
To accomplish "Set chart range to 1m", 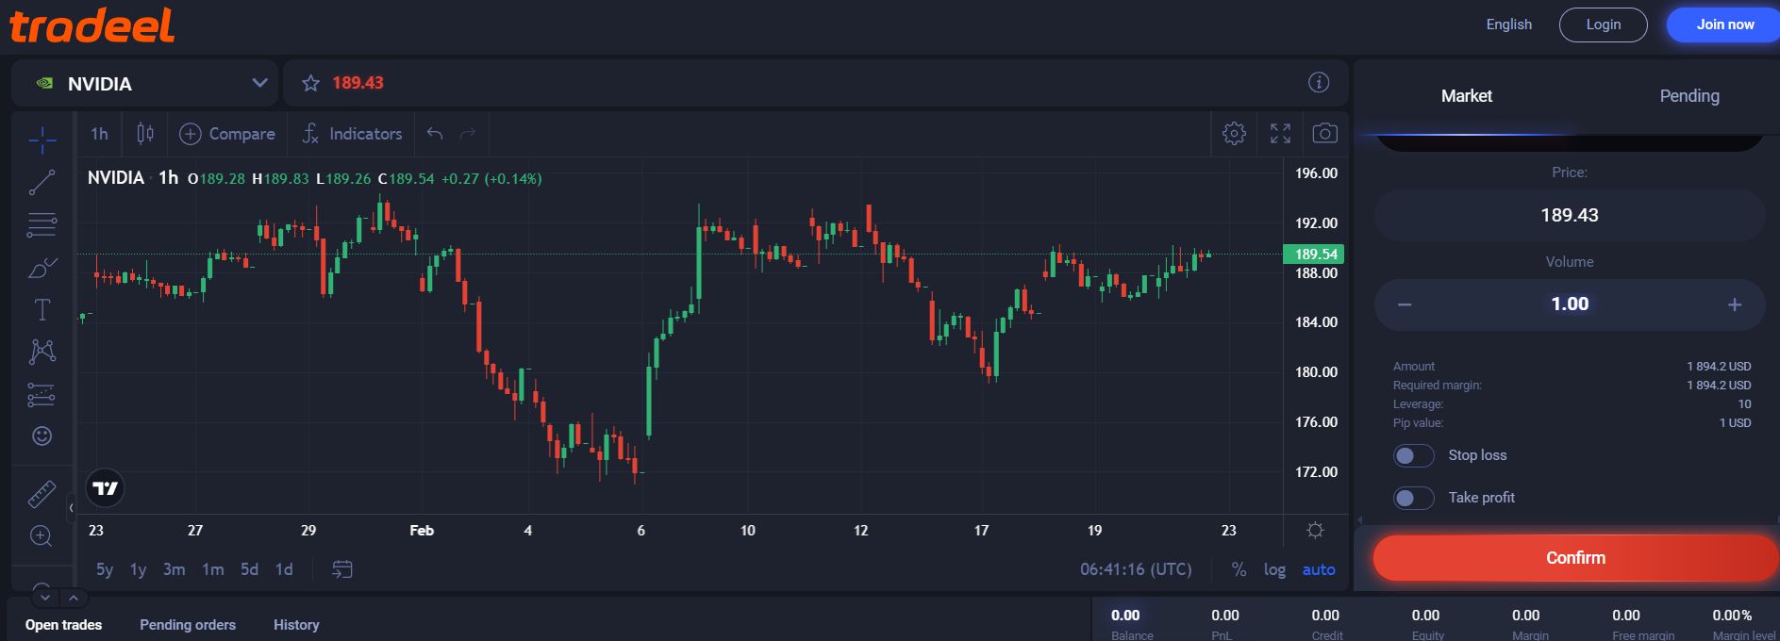I will (x=213, y=569).
